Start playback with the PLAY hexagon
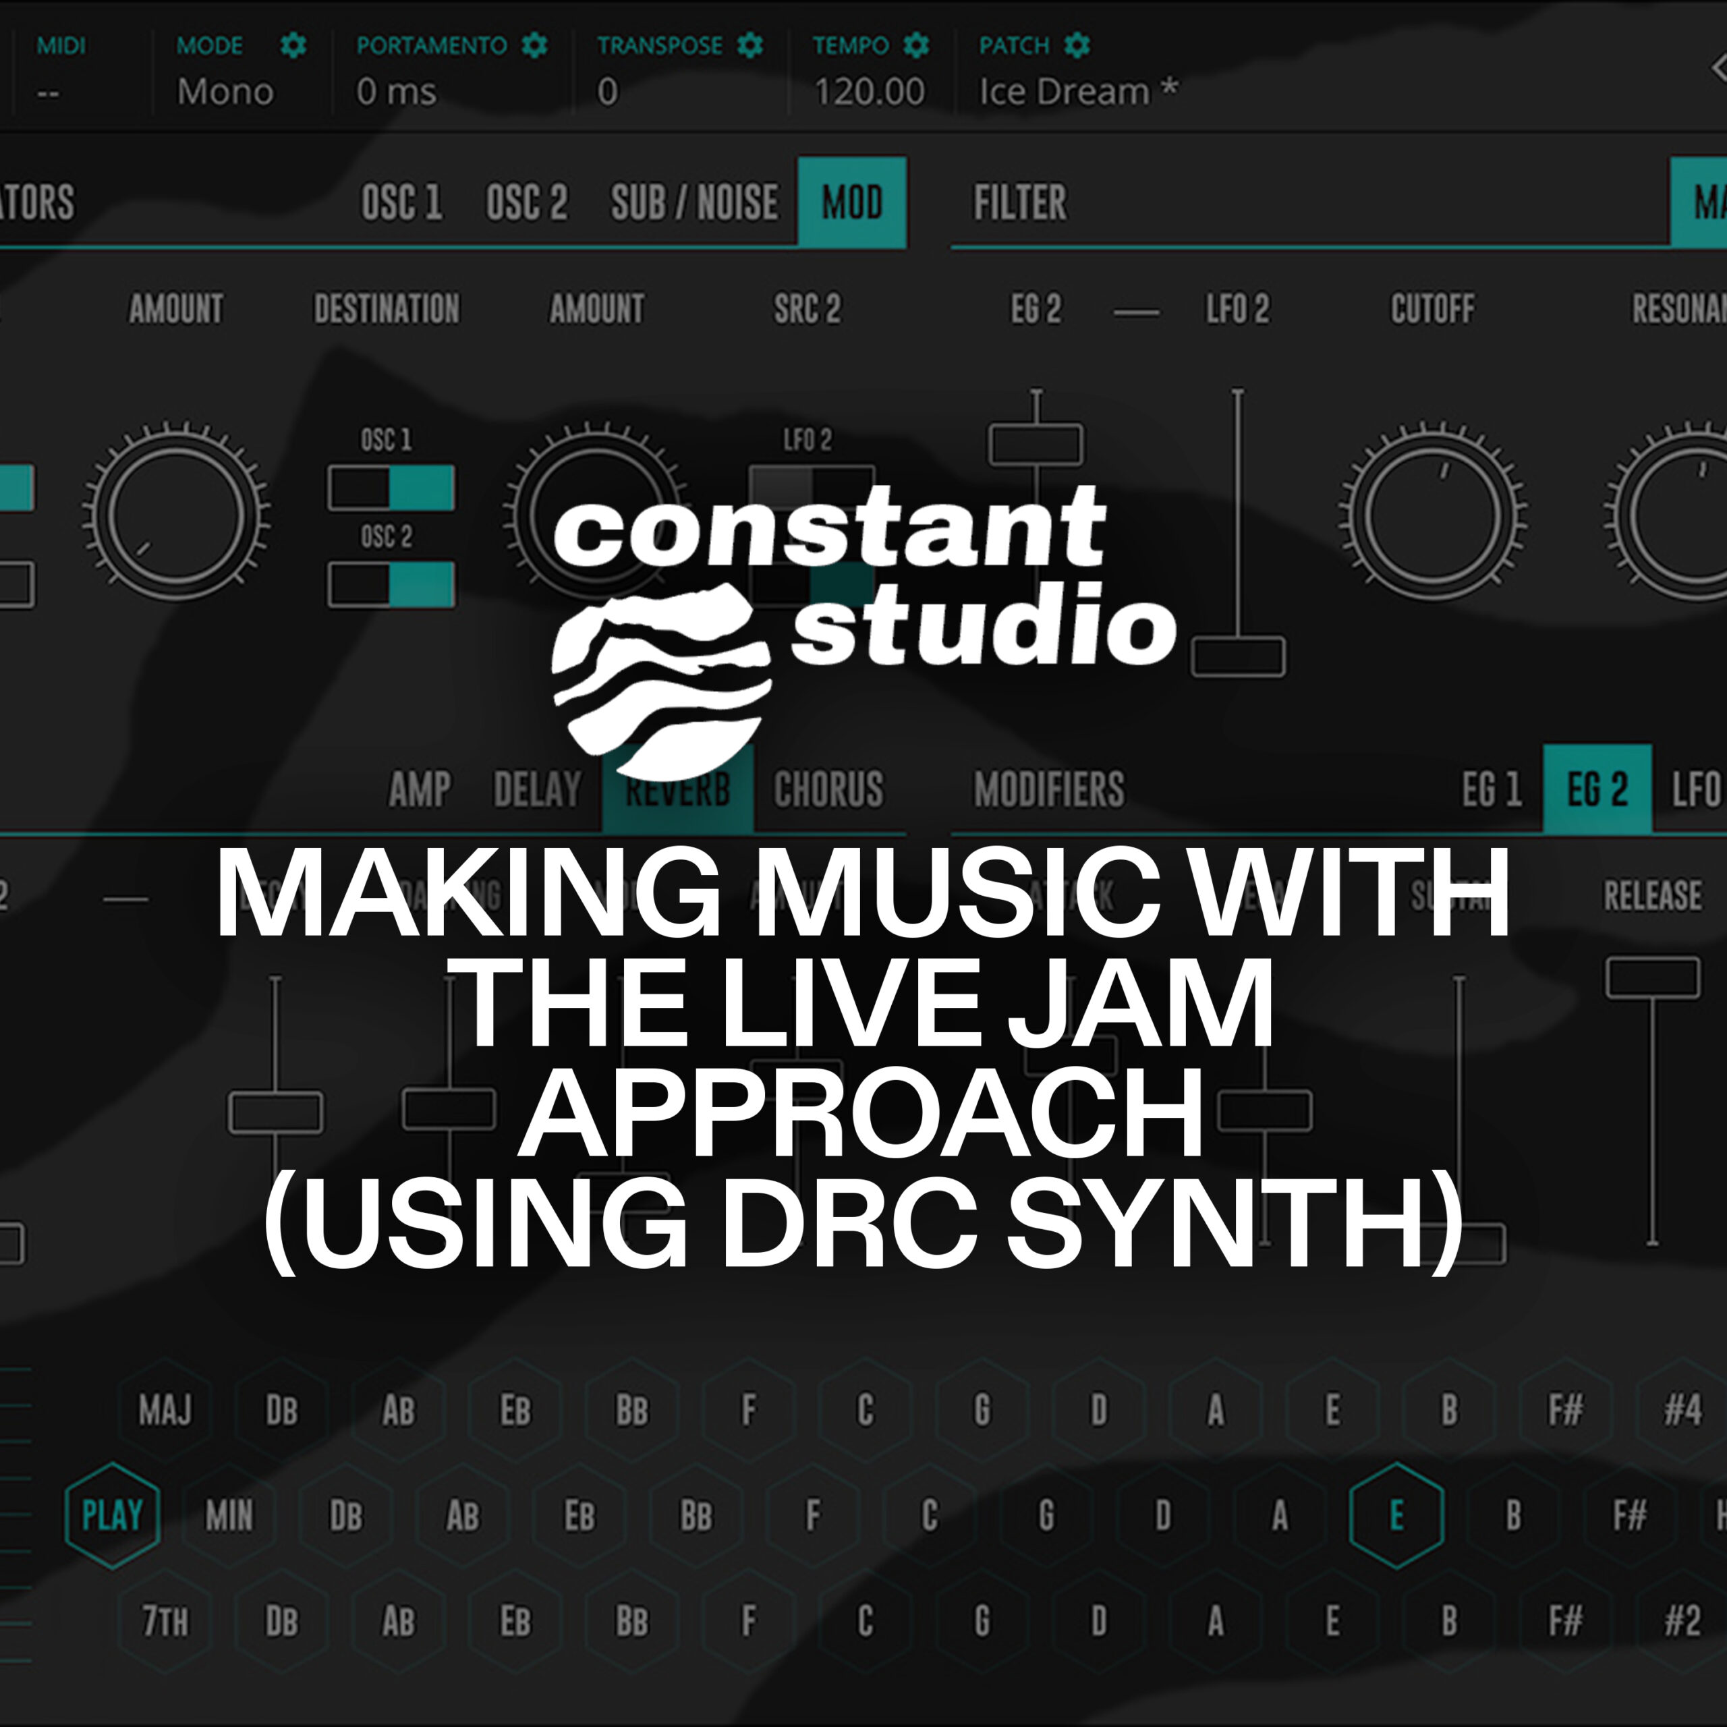1727x1727 pixels. coord(113,1516)
